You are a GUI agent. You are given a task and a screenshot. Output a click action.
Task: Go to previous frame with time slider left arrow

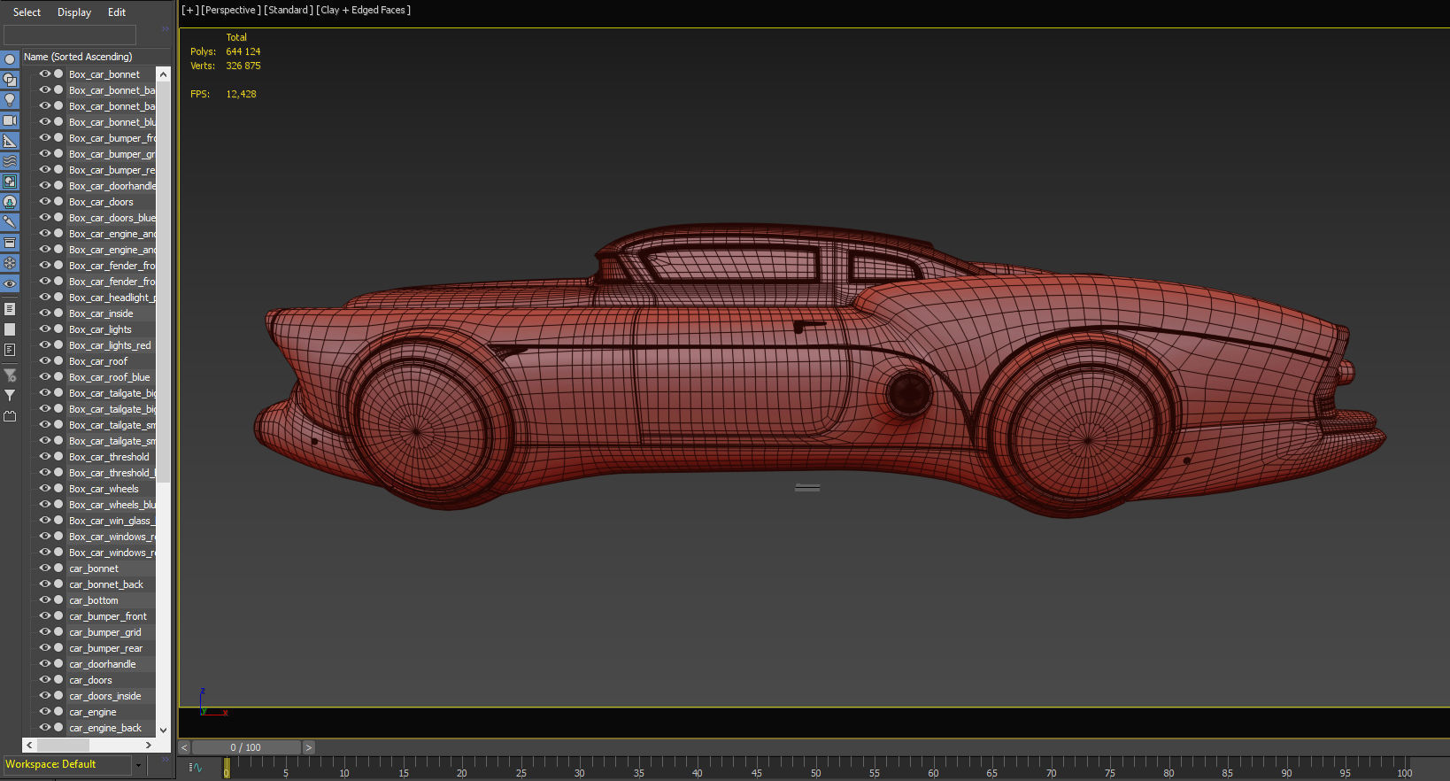click(184, 747)
